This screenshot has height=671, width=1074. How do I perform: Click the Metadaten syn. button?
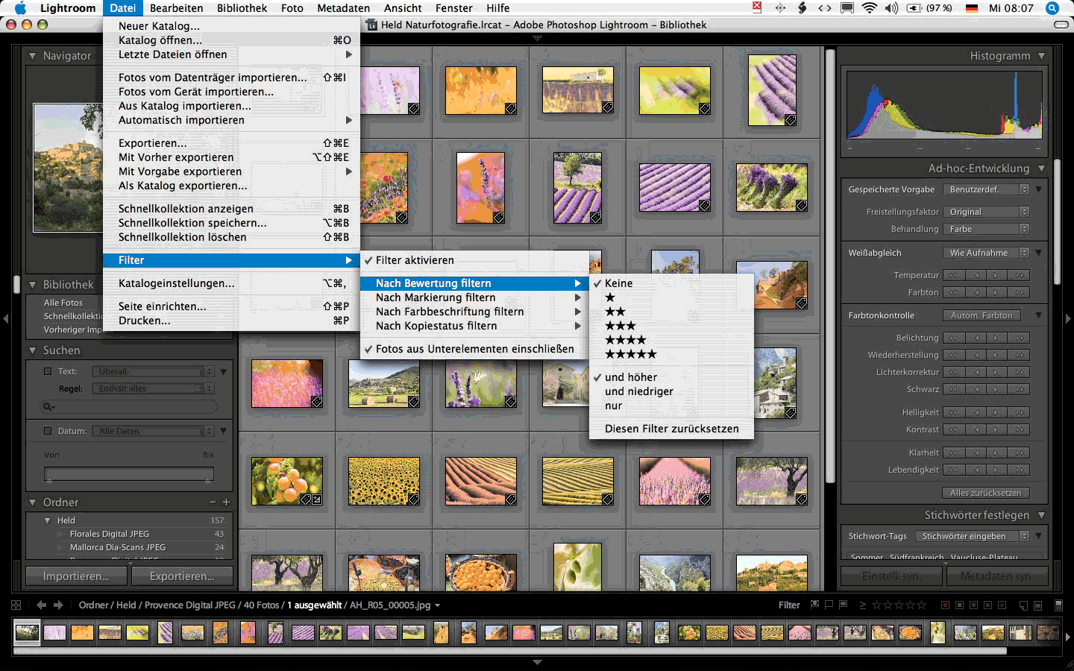997,576
